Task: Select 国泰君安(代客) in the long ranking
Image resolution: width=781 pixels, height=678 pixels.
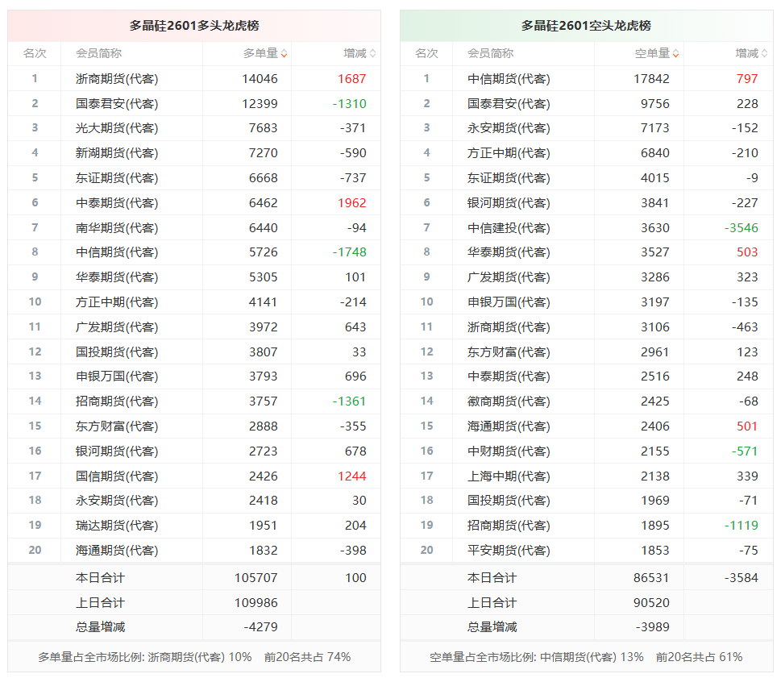Action: pyautogui.click(x=117, y=104)
